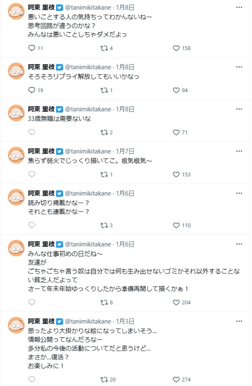Open more menu for the 33歳無職 tweet
This screenshot has width=252, height=386.
pos(239,109)
